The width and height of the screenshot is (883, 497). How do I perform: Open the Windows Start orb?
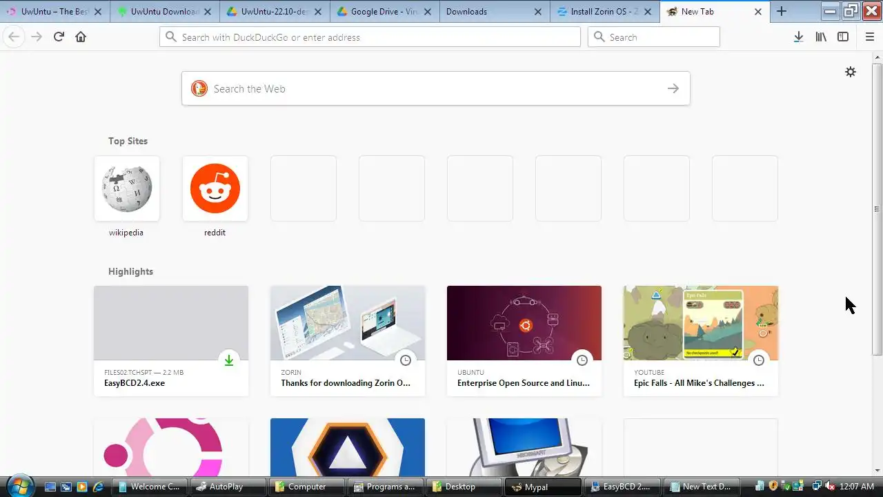point(19,486)
